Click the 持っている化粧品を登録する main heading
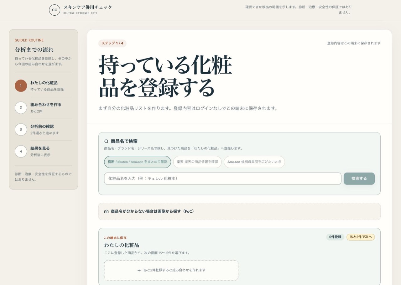Viewport: 401px width, 285px height. point(165,76)
